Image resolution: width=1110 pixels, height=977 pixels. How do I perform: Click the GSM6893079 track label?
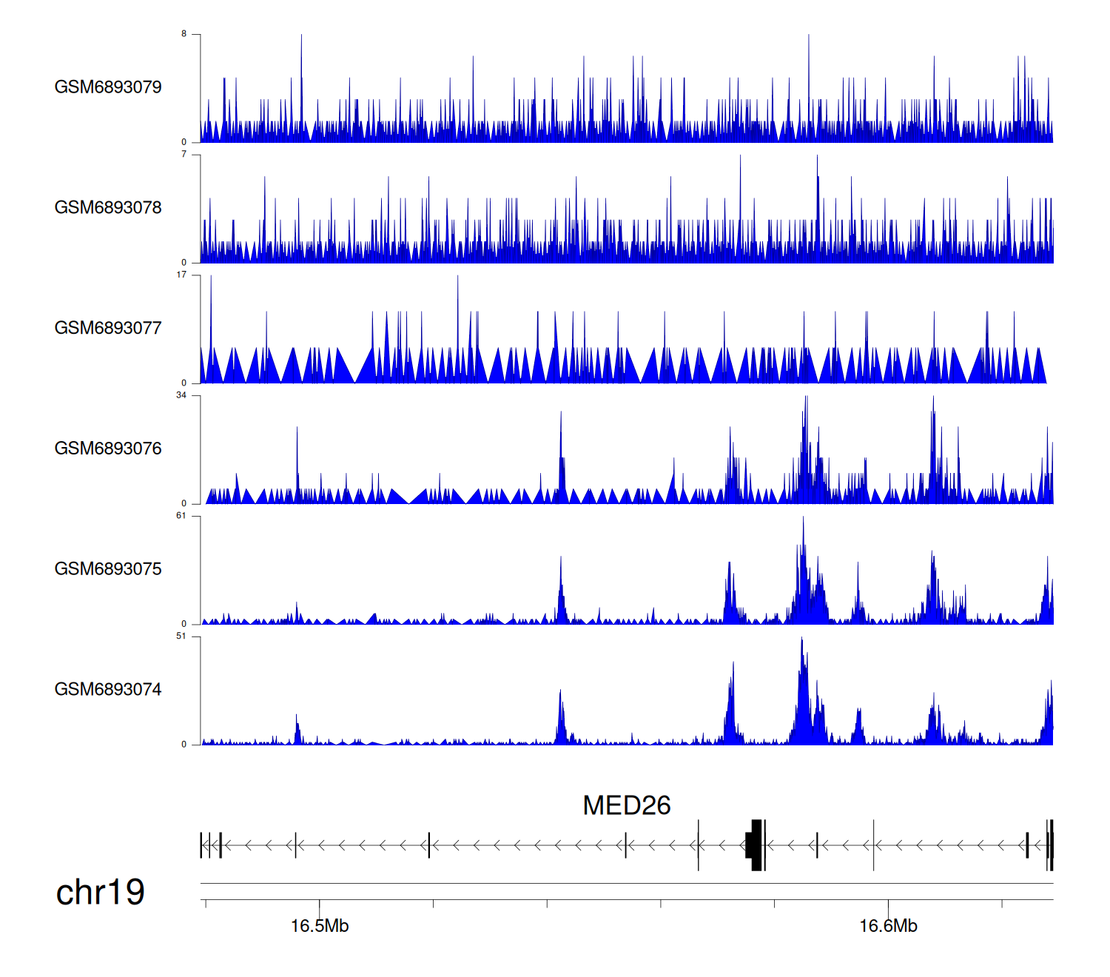[x=108, y=87]
